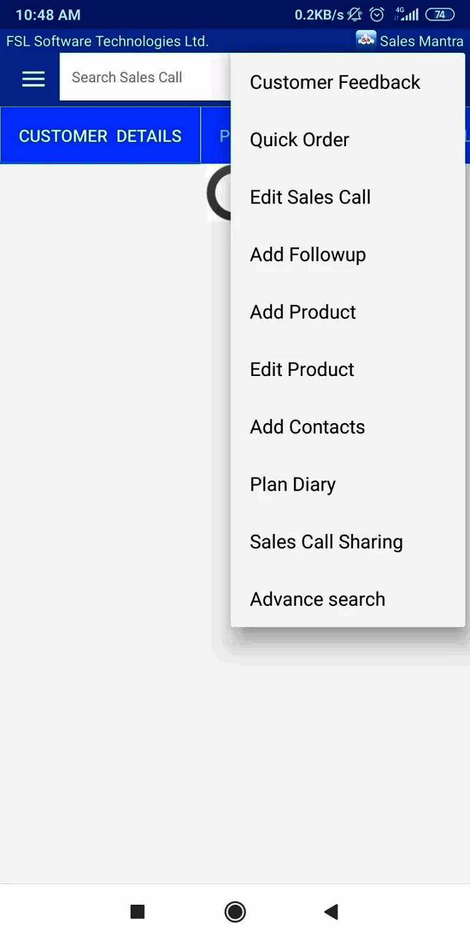The height and width of the screenshot is (940, 470).
Task: Tap the alarm clock status icon
Action: click(x=377, y=14)
